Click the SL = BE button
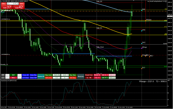The height and width of the screenshot is (109, 173). [x=89, y=78]
